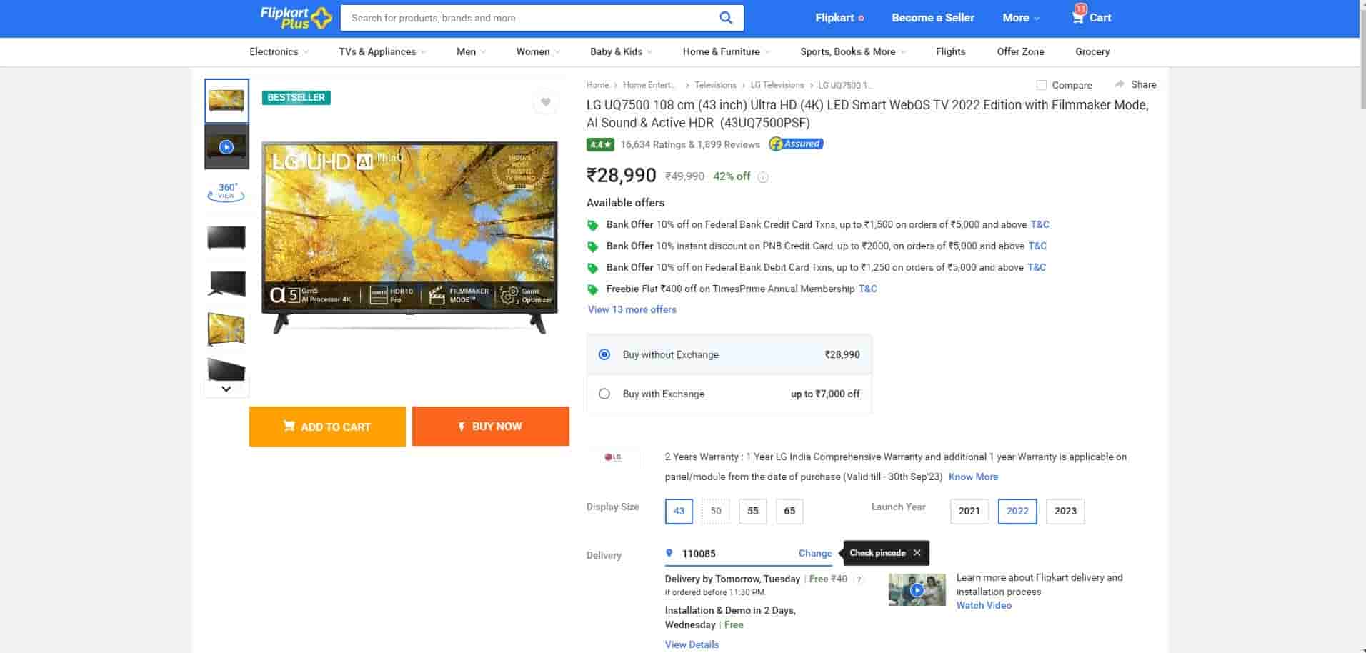
Task: Click View 13 more offers link
Action: (x=632, y=309)
